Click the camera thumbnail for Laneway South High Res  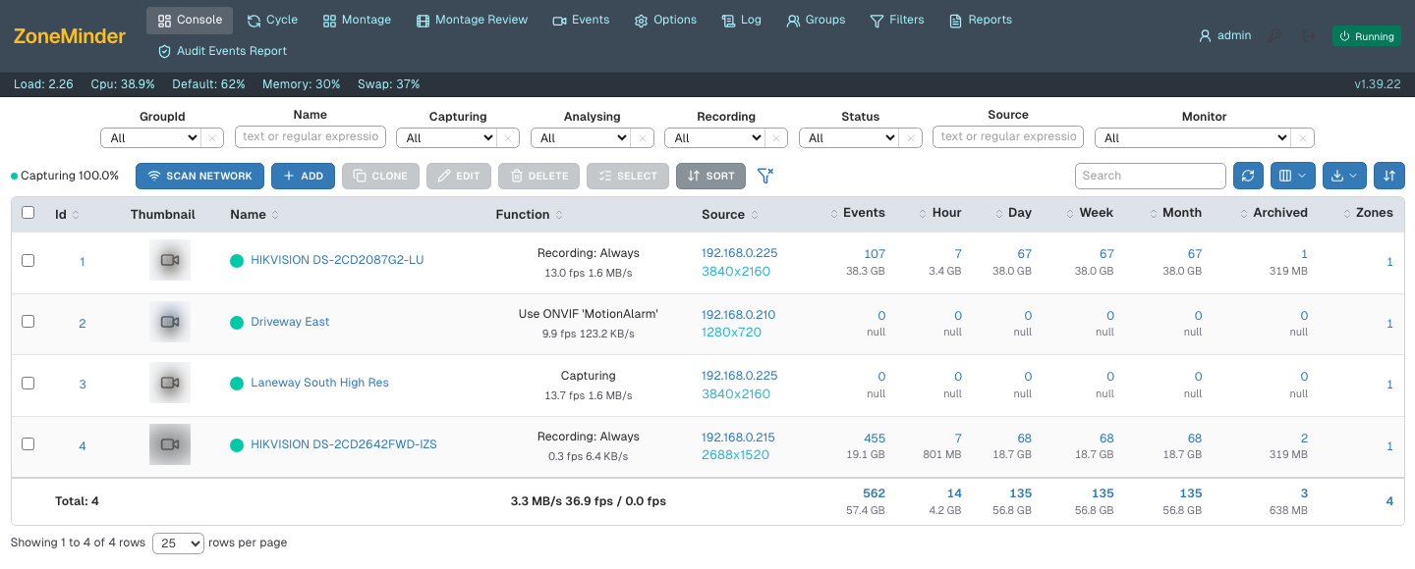click(170, 383)
